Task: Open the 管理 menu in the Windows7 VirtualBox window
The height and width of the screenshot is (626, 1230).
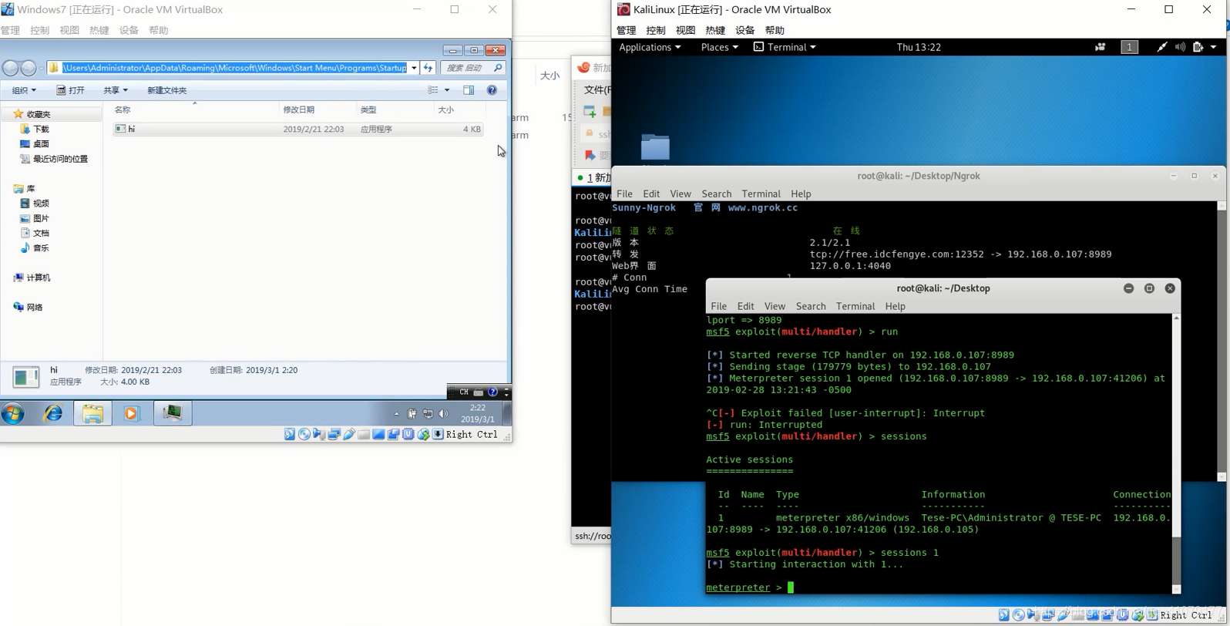Action: pos(10,30)
